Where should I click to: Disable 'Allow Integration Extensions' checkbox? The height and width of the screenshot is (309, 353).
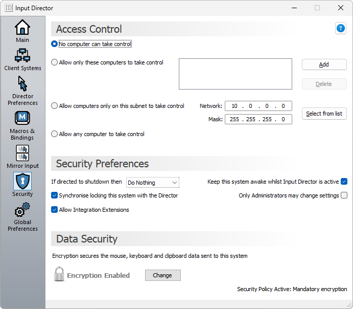pos(55,210)
